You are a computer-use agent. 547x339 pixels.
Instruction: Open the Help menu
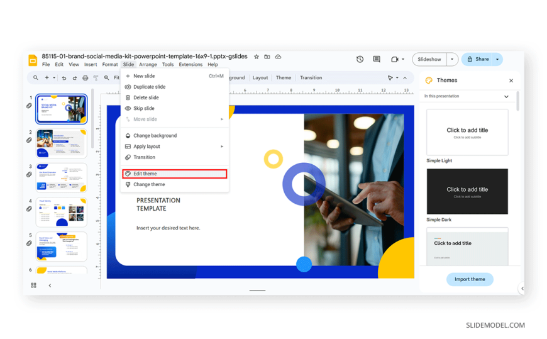[x=213, y=65]
